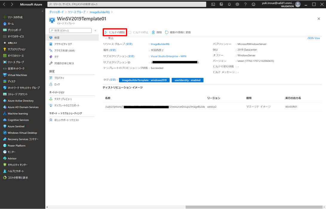Viewport: 326px width, 209px height.
Task: Click the Advisor icon in the sidebar
Action: tap(5, 158)
